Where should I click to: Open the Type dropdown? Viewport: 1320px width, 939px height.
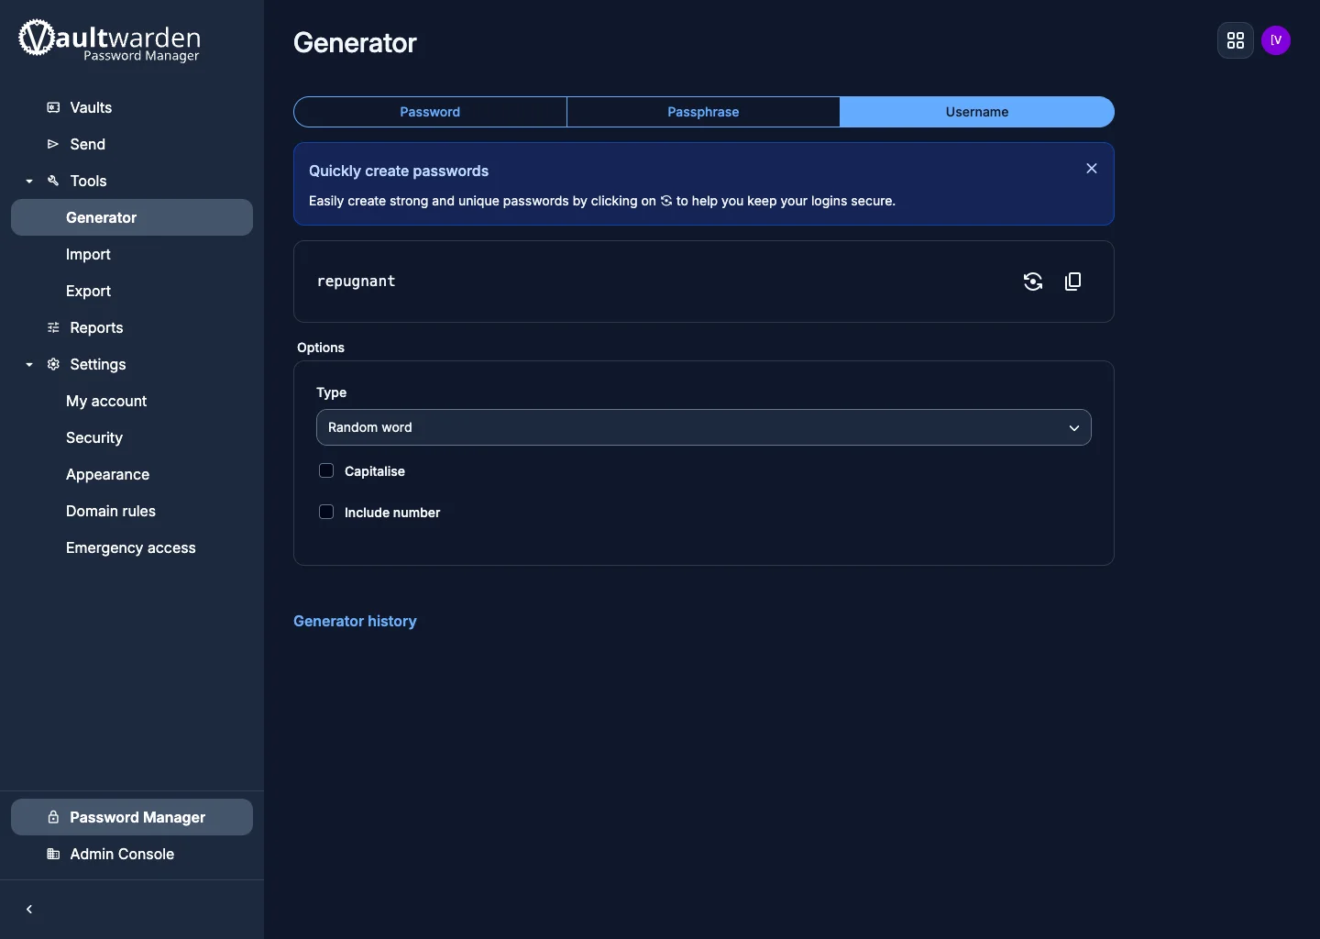click(x=704, y=427)
